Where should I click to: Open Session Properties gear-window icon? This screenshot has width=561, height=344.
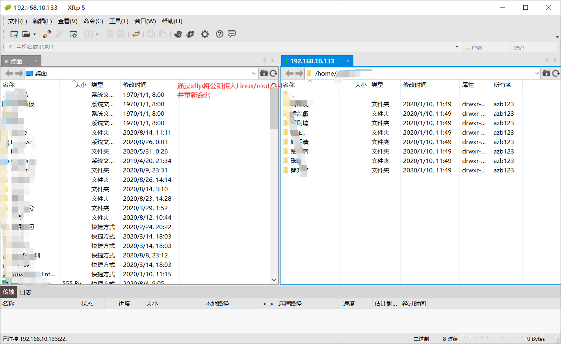(73, 34)
